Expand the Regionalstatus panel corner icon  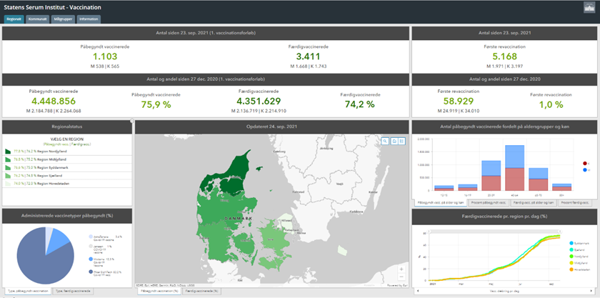pos(132,121)
